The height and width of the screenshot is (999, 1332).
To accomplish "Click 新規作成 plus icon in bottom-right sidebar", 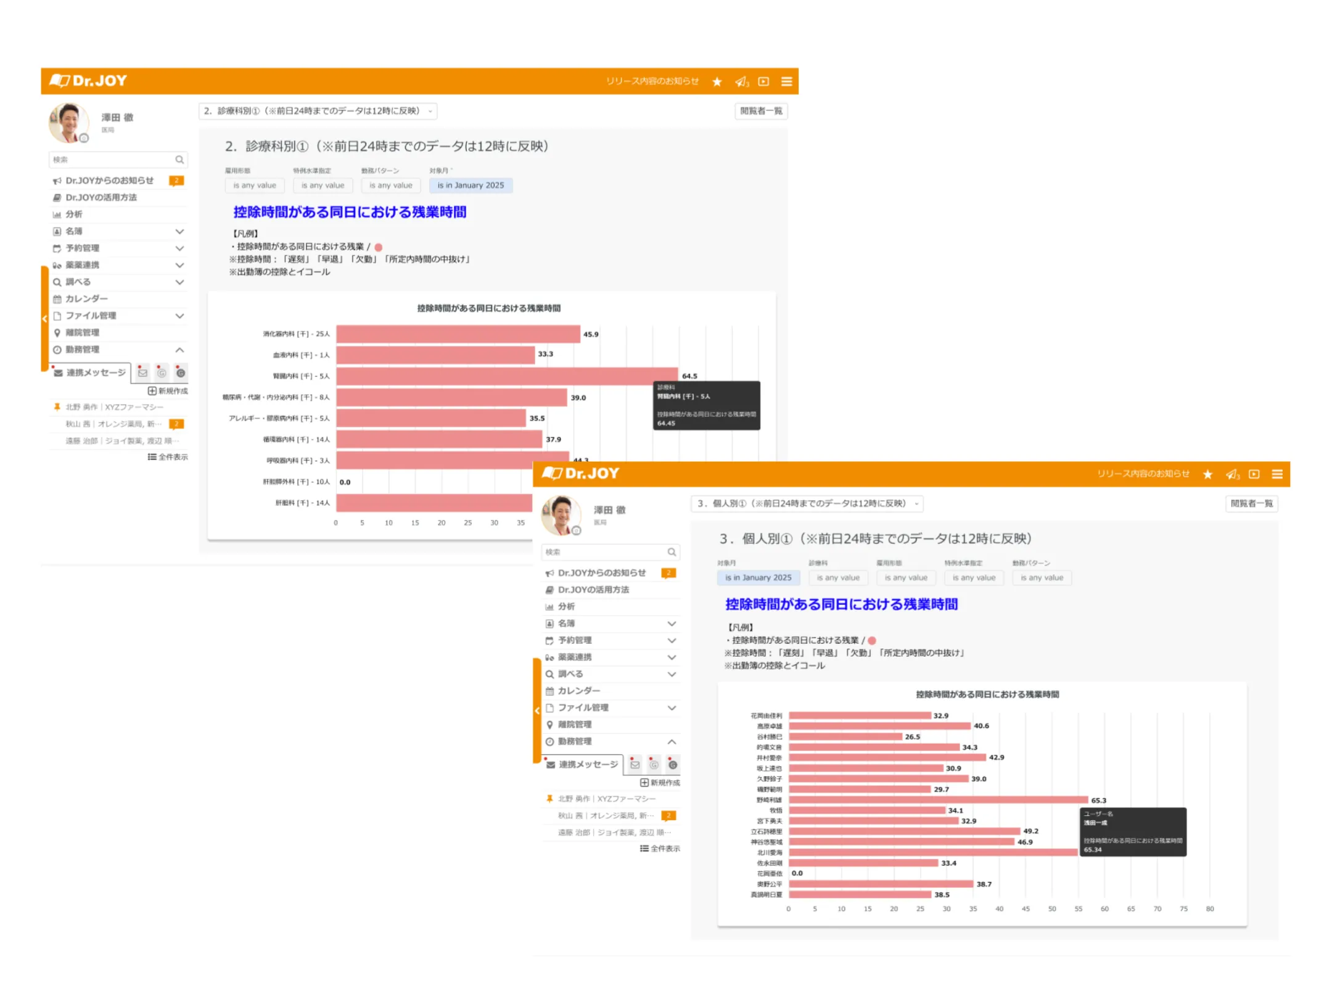I will (644, 783).
